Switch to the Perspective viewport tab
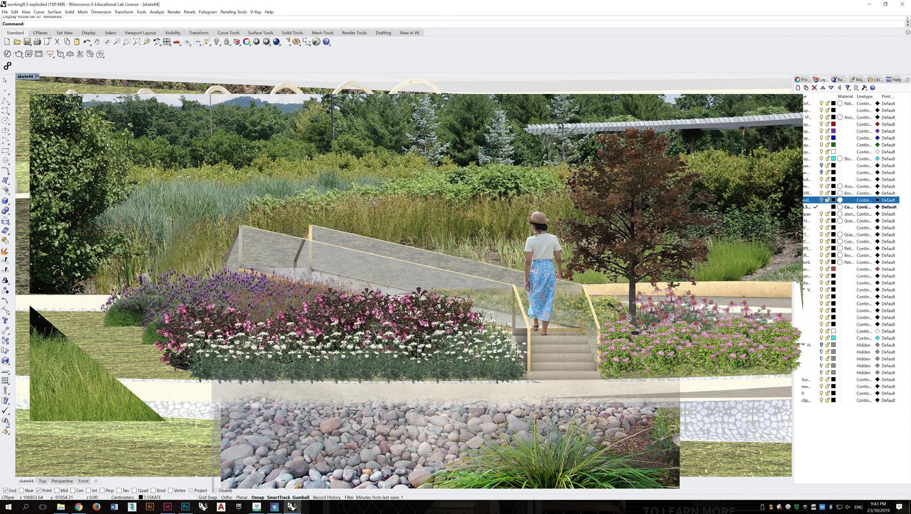The width and height of the screenshot is (911, 514). (62, 481)
